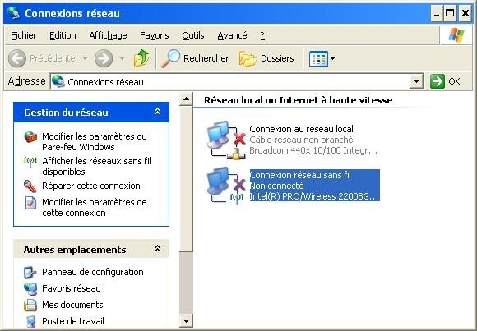
Task: Click the forward navigation arrow icon
Action: [104, 58]
